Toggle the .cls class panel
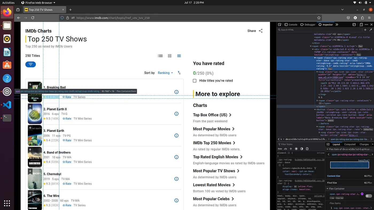Image resolution: width=374 pixels, height=210 pixels. point(285,149)
